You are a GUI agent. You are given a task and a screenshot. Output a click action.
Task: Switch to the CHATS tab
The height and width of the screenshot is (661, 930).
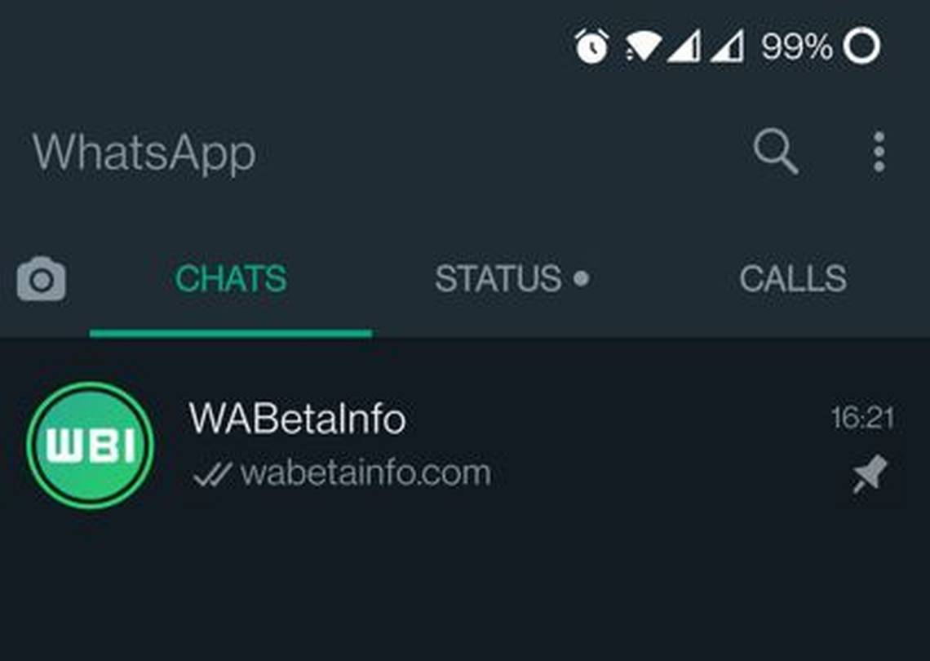point(231,278)
